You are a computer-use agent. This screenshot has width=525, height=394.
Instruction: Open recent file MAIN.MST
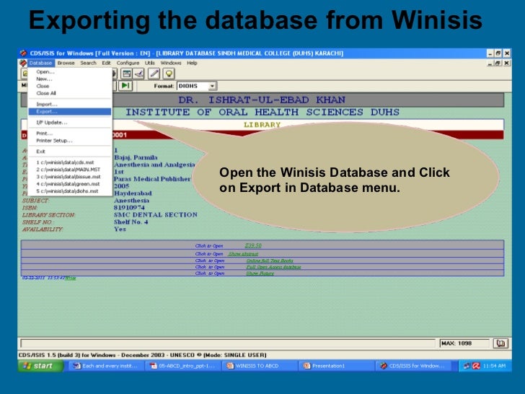(x=70, y=170)
